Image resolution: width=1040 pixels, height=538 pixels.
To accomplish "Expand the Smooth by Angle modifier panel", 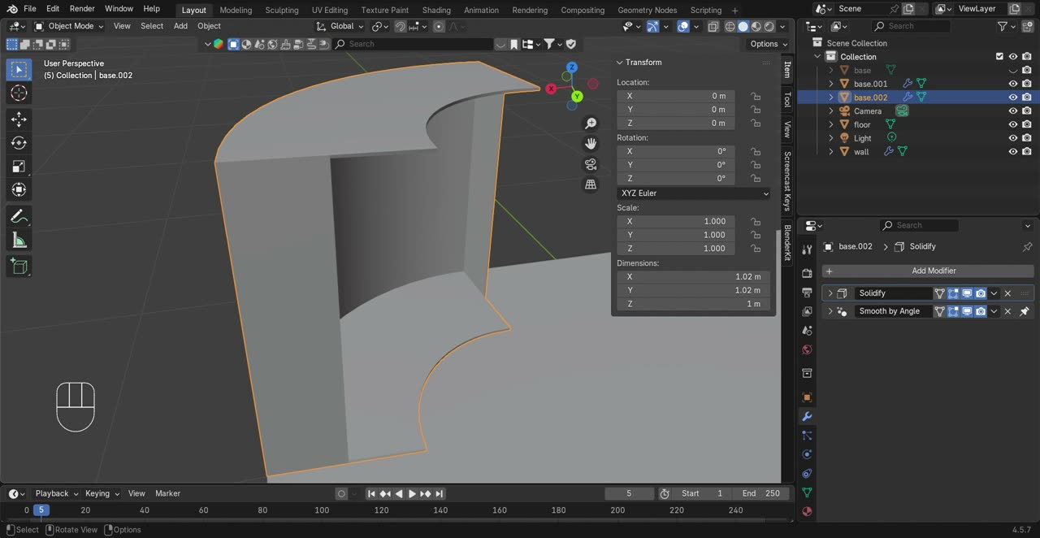I will (830, 311).
